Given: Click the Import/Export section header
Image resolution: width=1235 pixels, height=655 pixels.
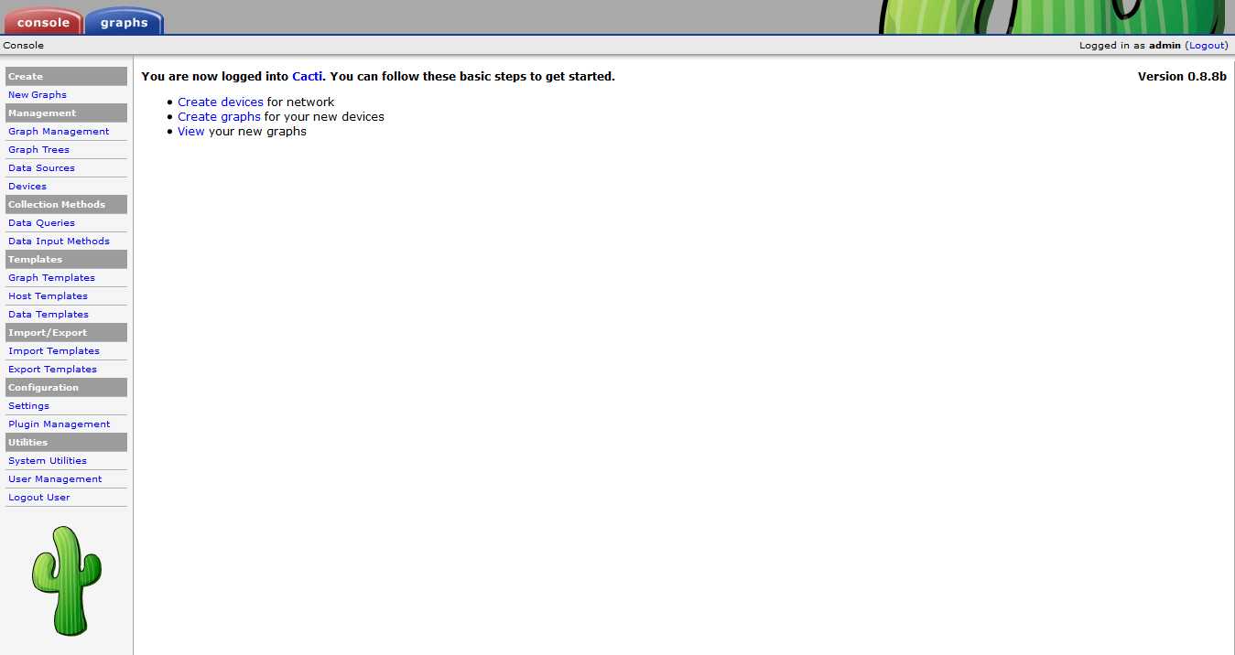Looking at the screenshot, I should click(x=66, y=333).
